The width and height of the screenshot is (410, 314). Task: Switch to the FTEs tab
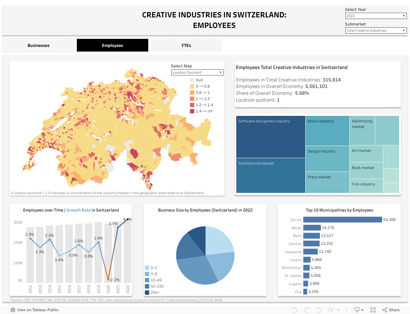(186, 45)
